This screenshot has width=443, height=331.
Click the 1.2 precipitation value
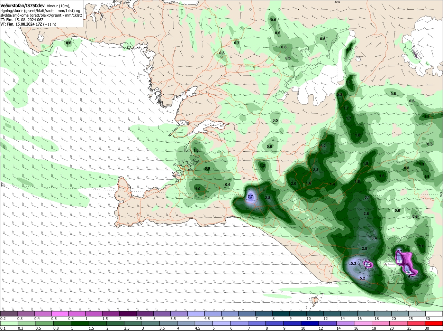(x=262, y=166)
